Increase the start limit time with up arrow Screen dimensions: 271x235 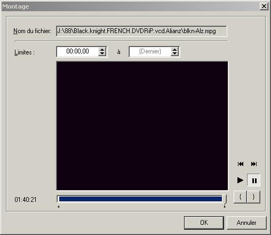click(x=102, y=50)
